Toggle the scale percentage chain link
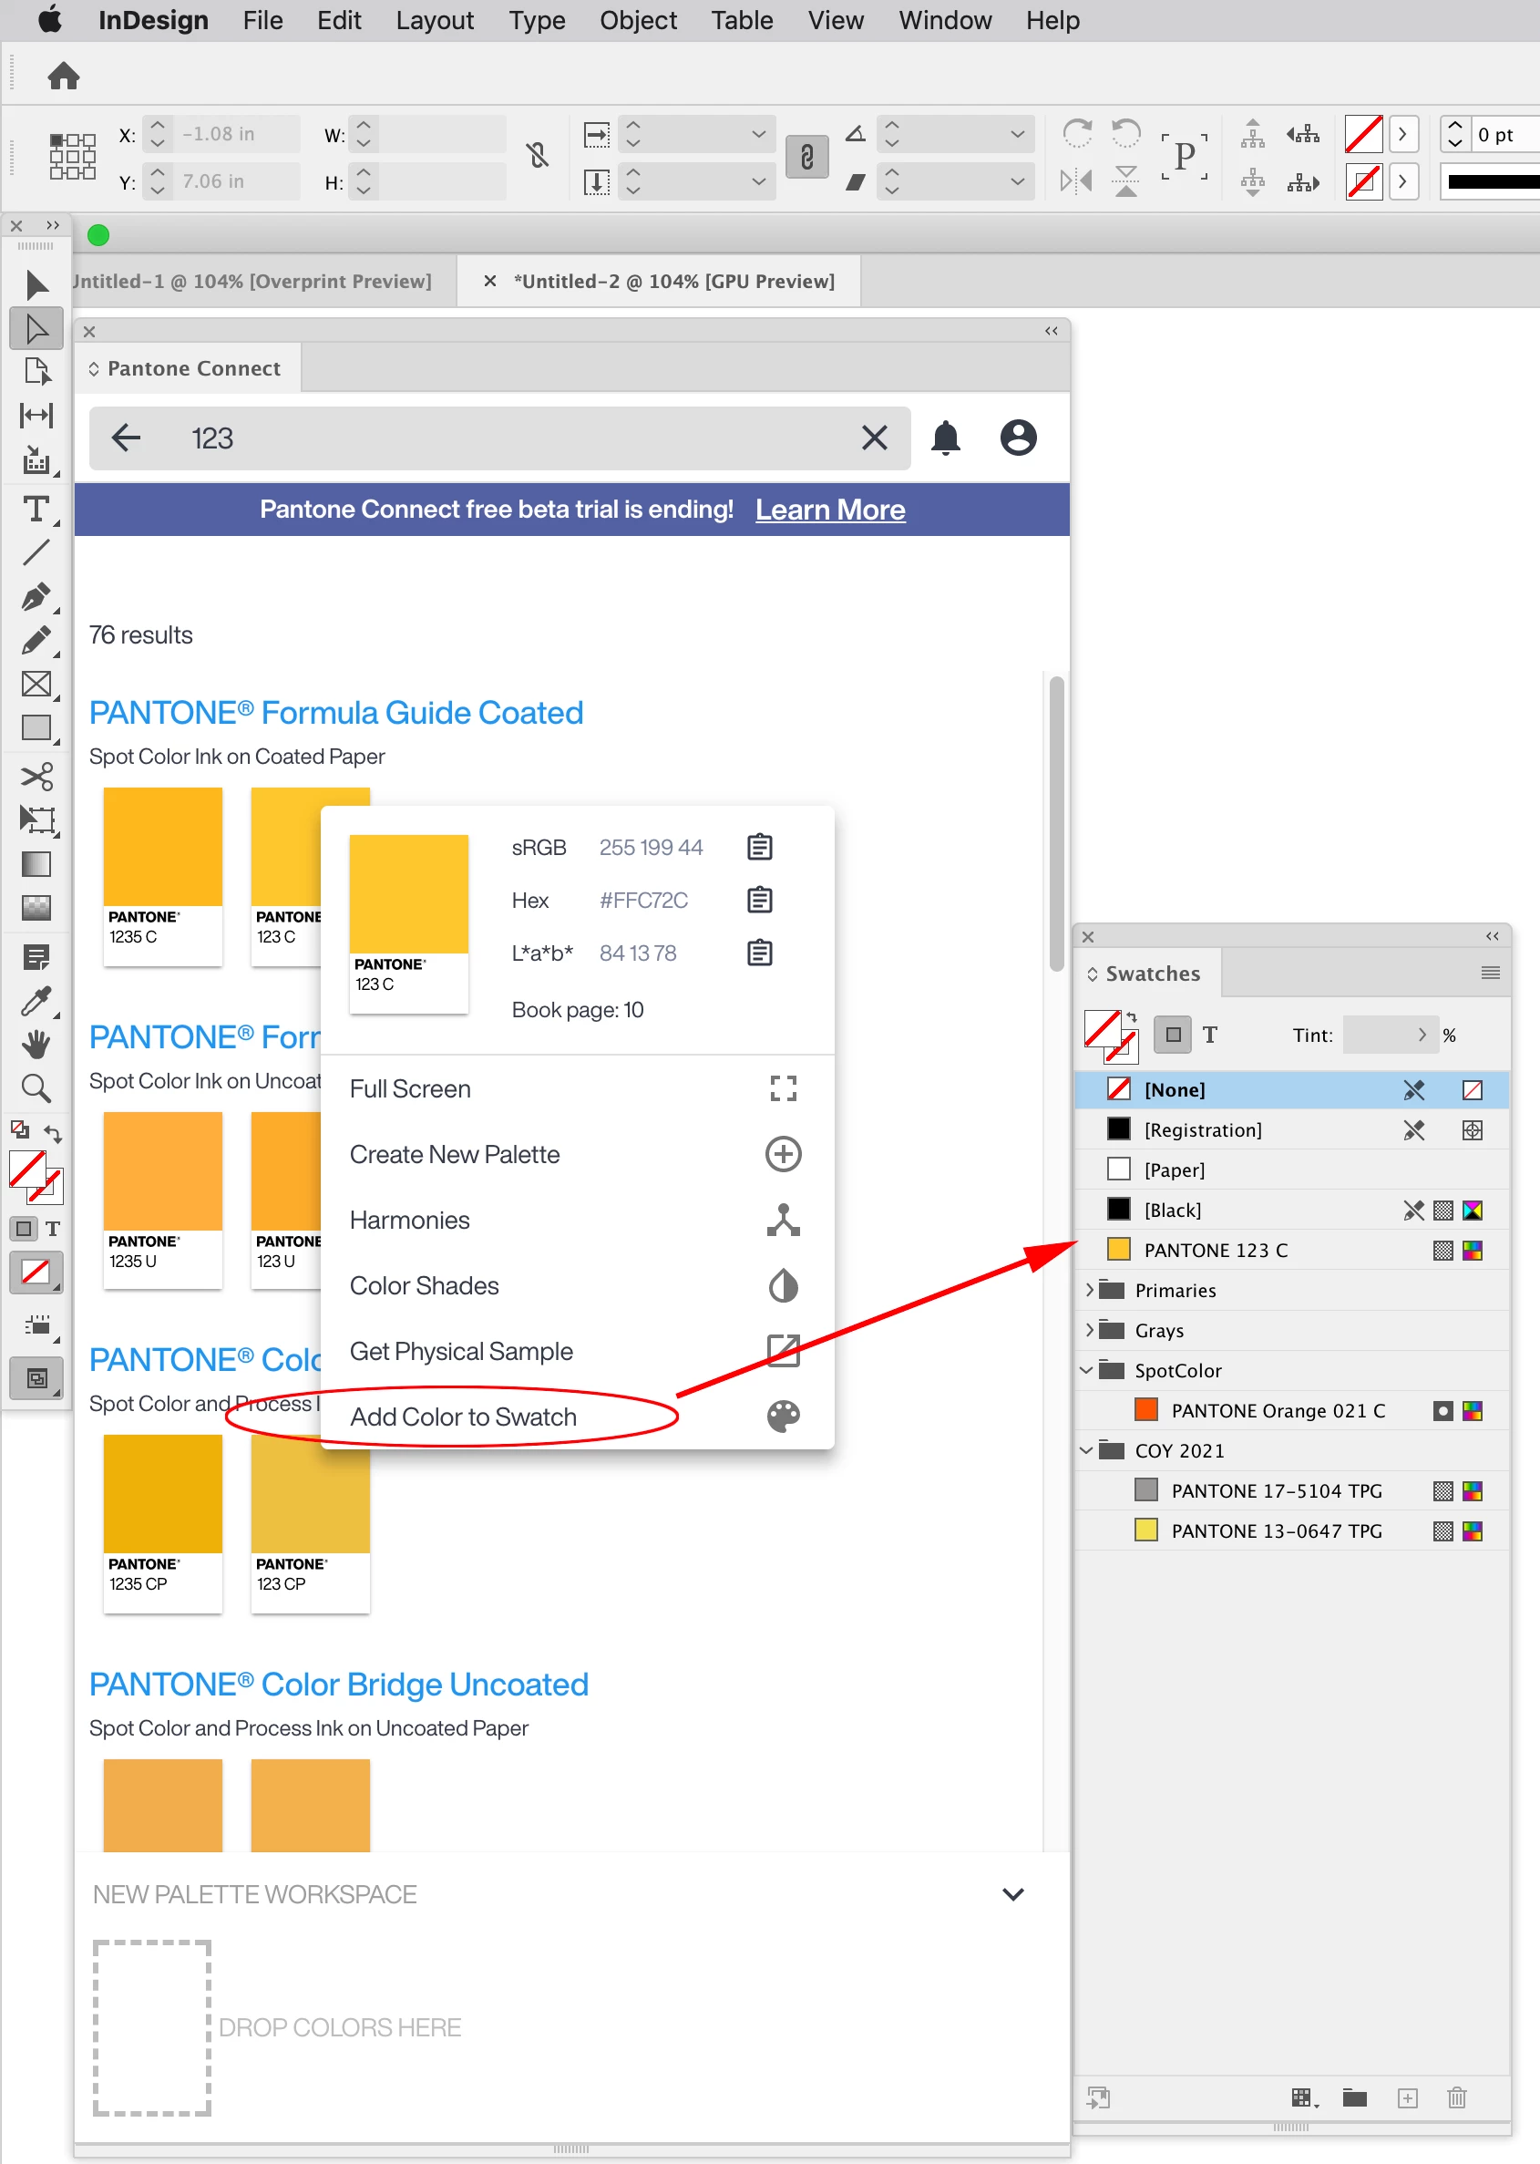The width and height of the screenshot is (1540, 2164). click(807, 157)
